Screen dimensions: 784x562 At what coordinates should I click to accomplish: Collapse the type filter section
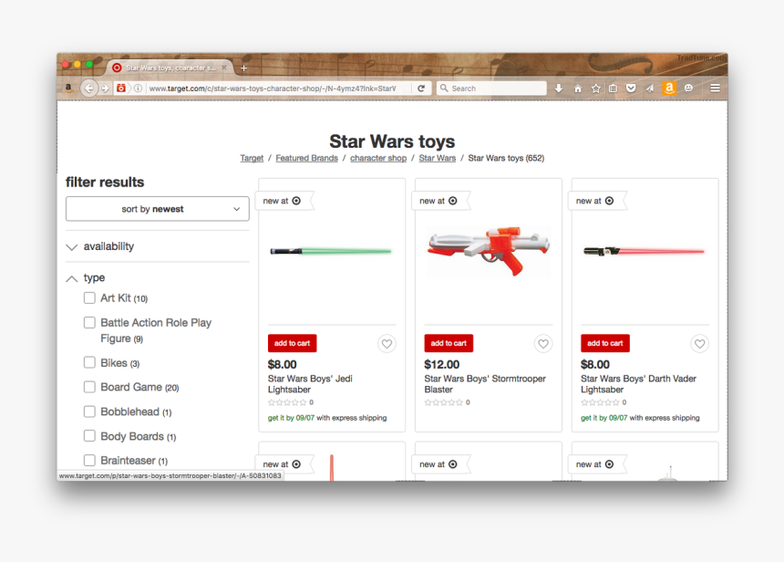(158, 277)
